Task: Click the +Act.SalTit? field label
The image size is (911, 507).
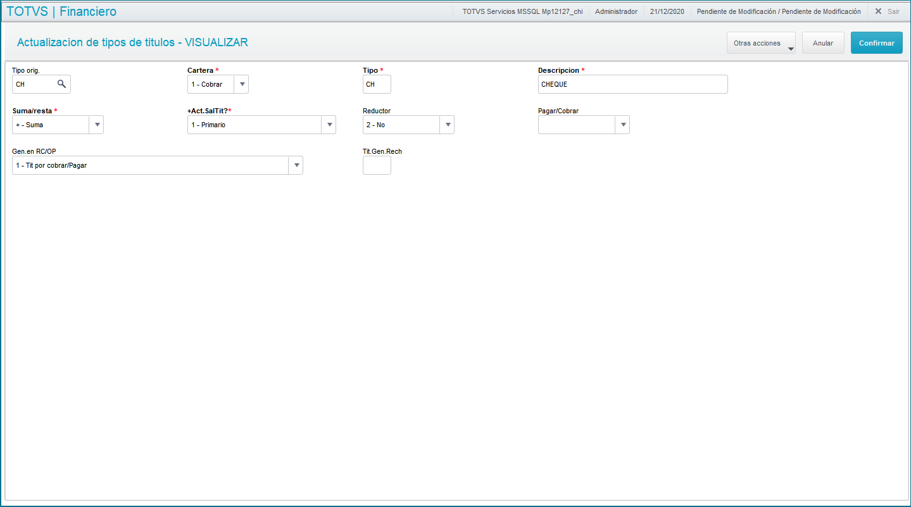Action: [207, 111]
